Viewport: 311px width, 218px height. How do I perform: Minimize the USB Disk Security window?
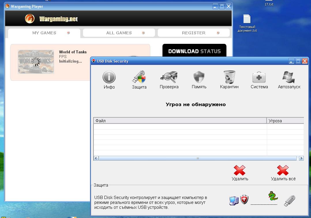point(291,61)
